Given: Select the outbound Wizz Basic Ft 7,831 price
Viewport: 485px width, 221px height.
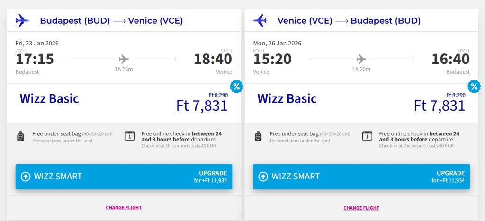Looking at the screenshot, I should (x=202, y=105).
